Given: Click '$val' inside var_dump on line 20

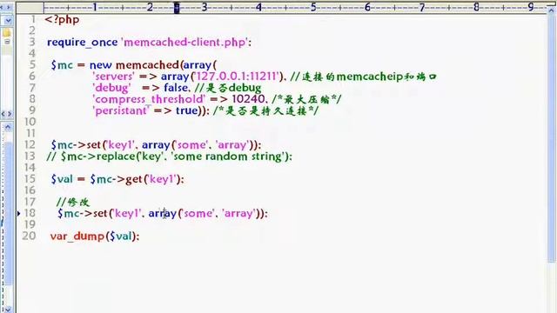Looking at the screenshot, I should [120, 236].
